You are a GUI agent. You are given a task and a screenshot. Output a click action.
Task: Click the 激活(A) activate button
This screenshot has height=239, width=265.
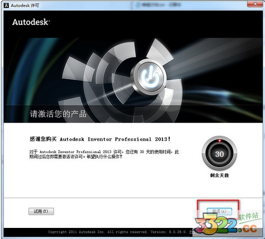coord(219,211)
